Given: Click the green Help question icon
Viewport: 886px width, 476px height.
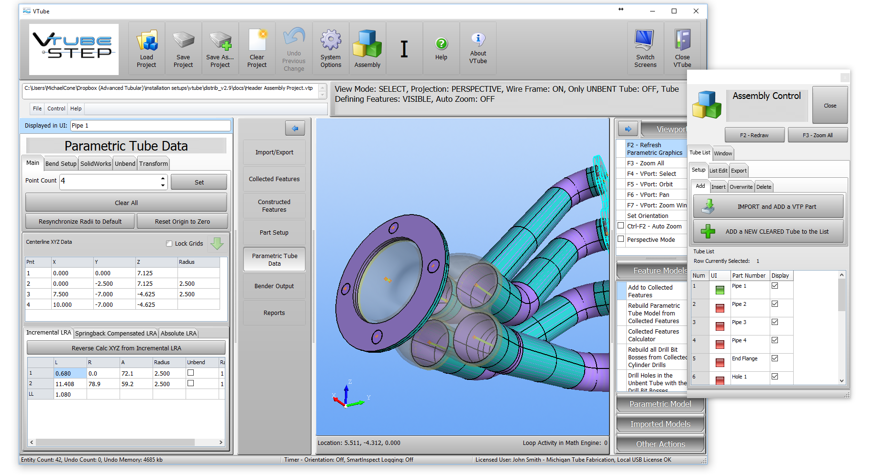Looking at the screenshot, I should (x=441, y=44).
